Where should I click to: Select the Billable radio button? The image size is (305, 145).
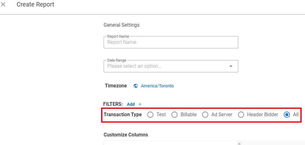[174, 115]
